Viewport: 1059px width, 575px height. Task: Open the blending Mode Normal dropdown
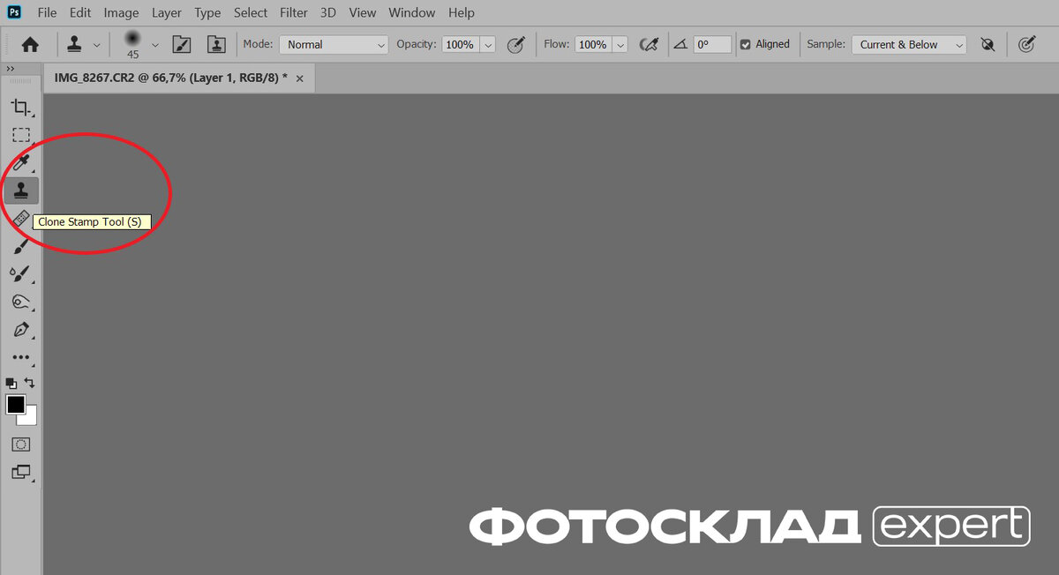[x=334, y=44]
